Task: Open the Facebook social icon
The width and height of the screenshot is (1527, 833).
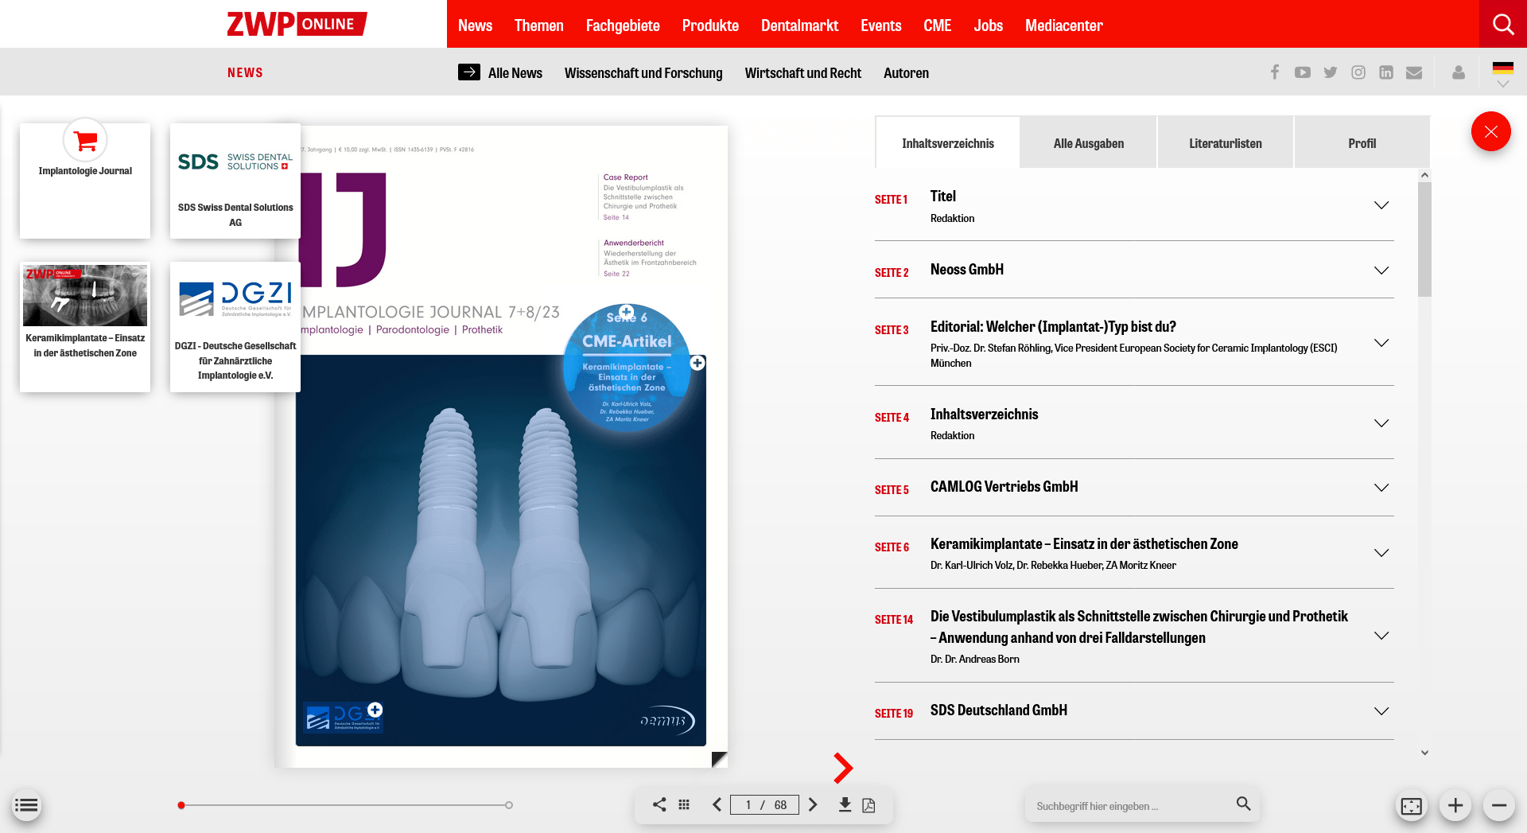Action: point(1275,72)
